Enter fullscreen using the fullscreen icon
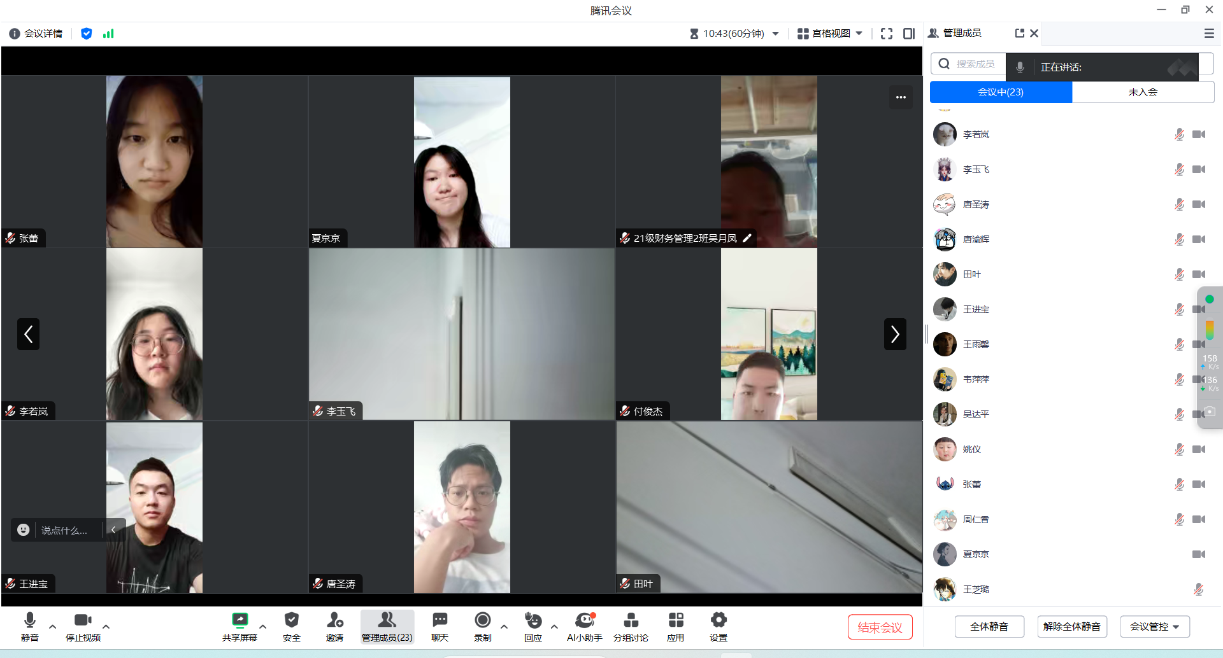 (x=886, y=34)
